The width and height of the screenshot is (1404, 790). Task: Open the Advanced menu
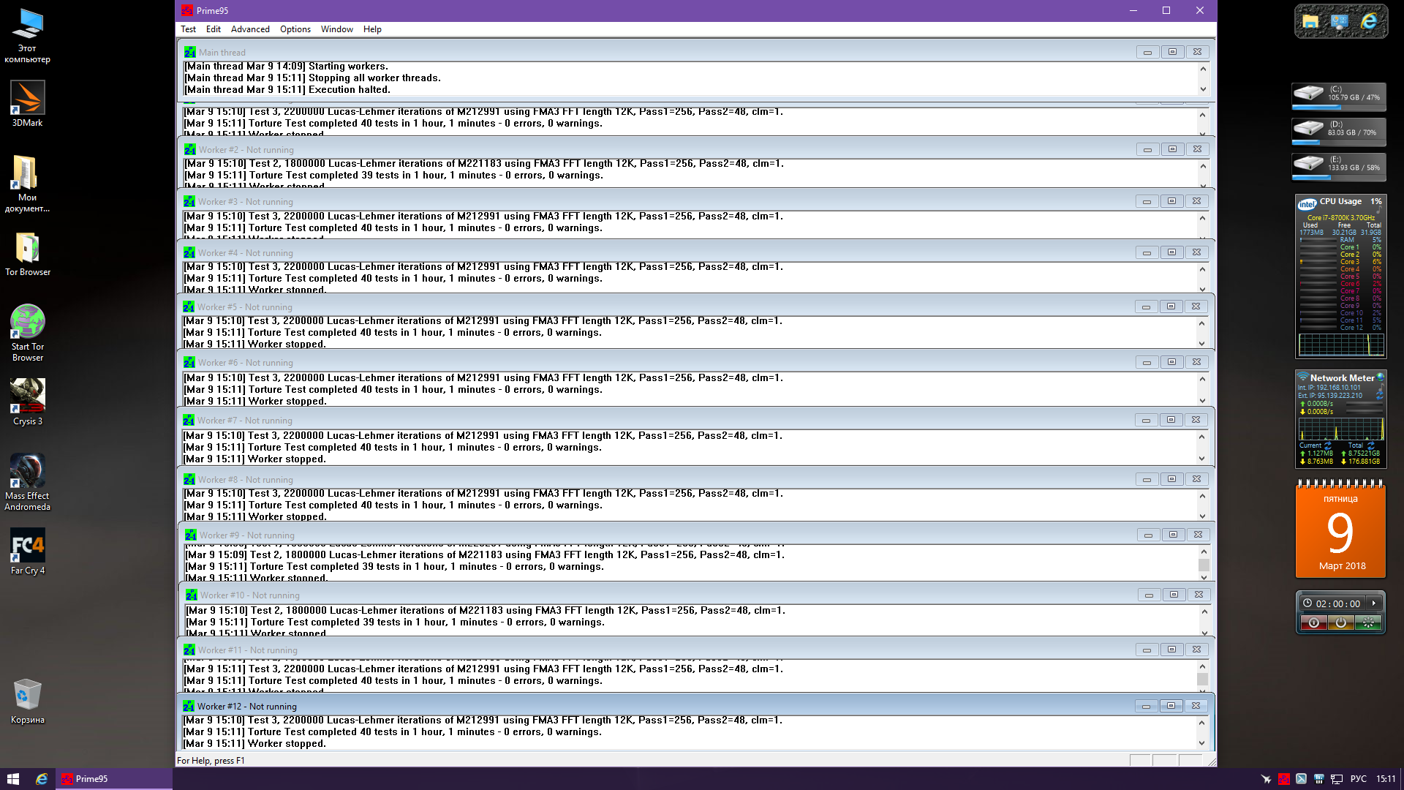(250, 29)
